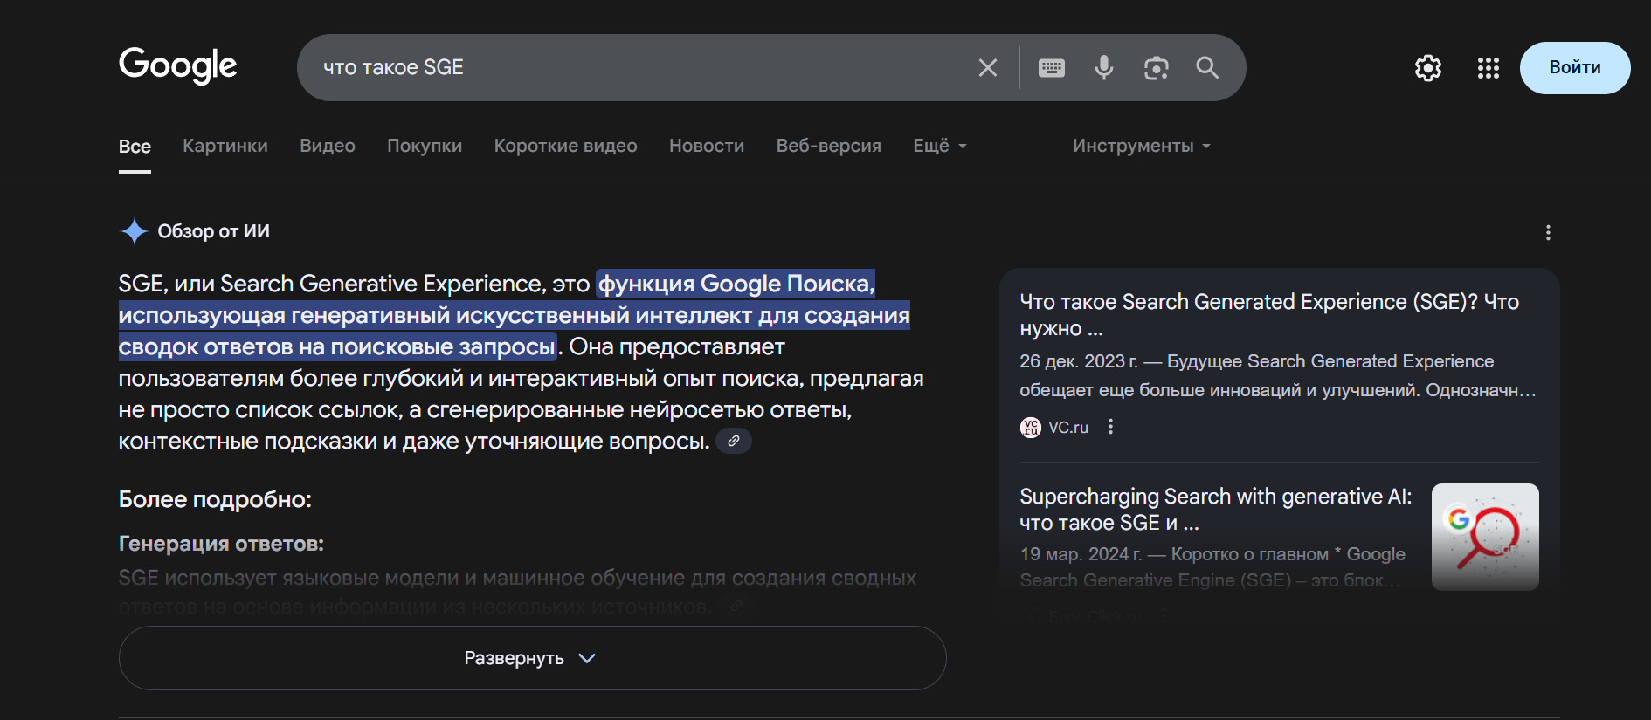
Task: Click the highlighted 'функция Google Поиска' text
Action: [x=736, y=284]
